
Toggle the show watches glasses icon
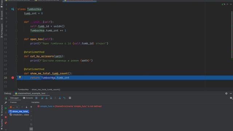point(31,129)
